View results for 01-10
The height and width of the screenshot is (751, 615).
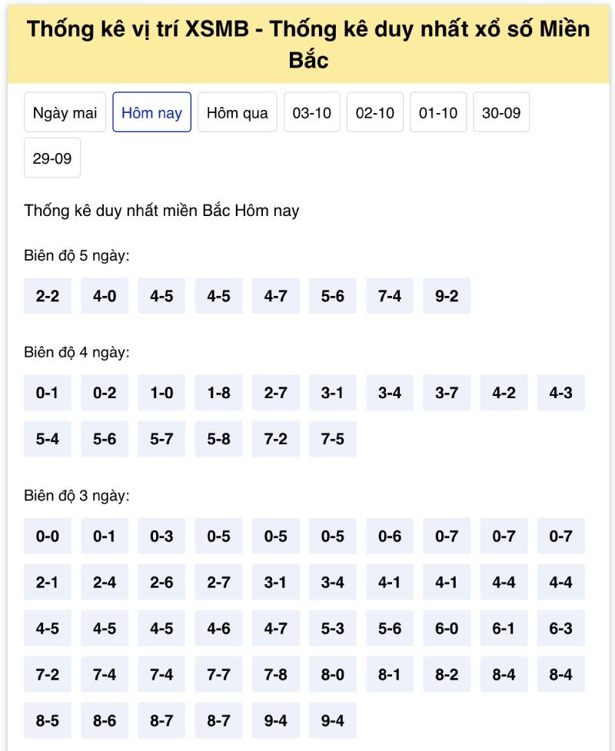click(x=438, y=113)
